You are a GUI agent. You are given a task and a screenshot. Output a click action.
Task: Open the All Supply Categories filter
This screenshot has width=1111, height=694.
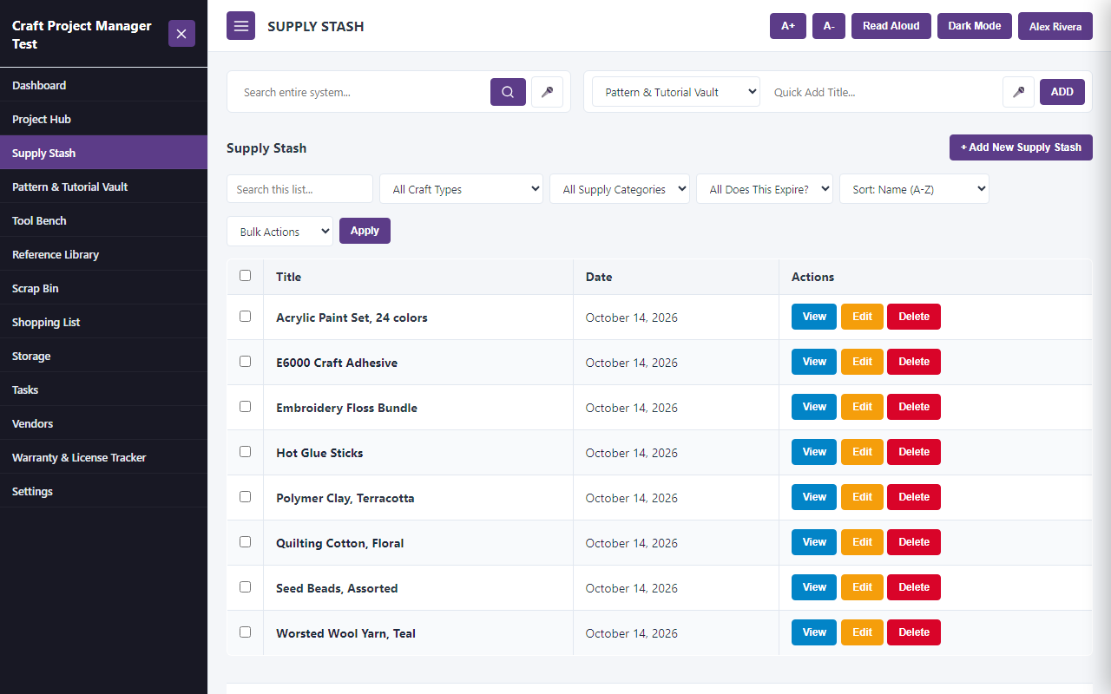point(620,189)
